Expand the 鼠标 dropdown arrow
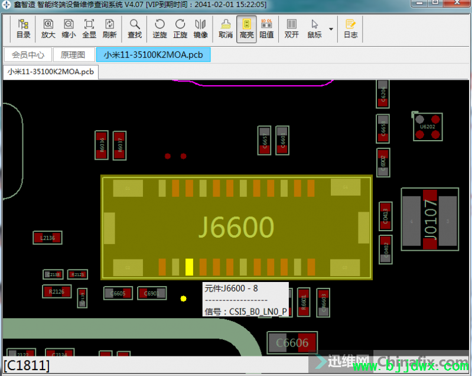Screen dimensions: 472x376 coord(331,29)
